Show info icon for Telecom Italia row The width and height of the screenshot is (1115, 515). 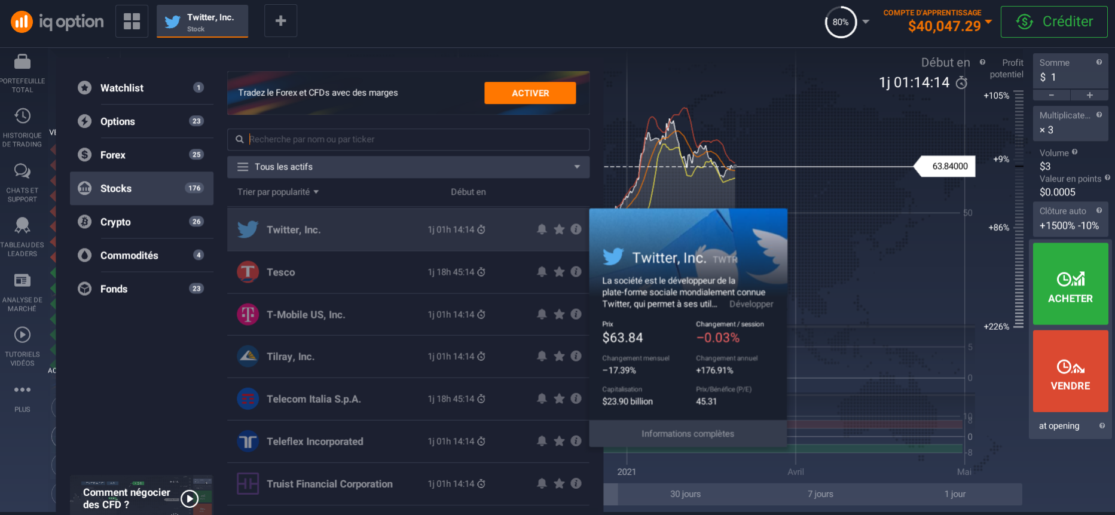(576, 398)
